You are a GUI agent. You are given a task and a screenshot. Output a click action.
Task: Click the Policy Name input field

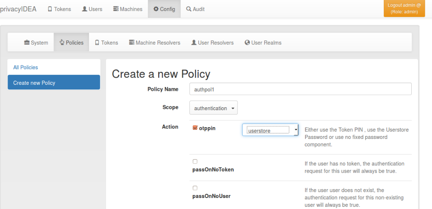(x=300, y=89)
